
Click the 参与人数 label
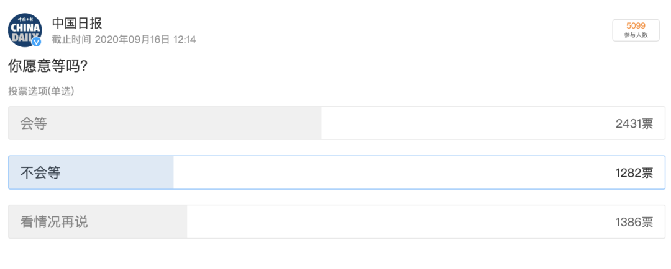point(636,35)
